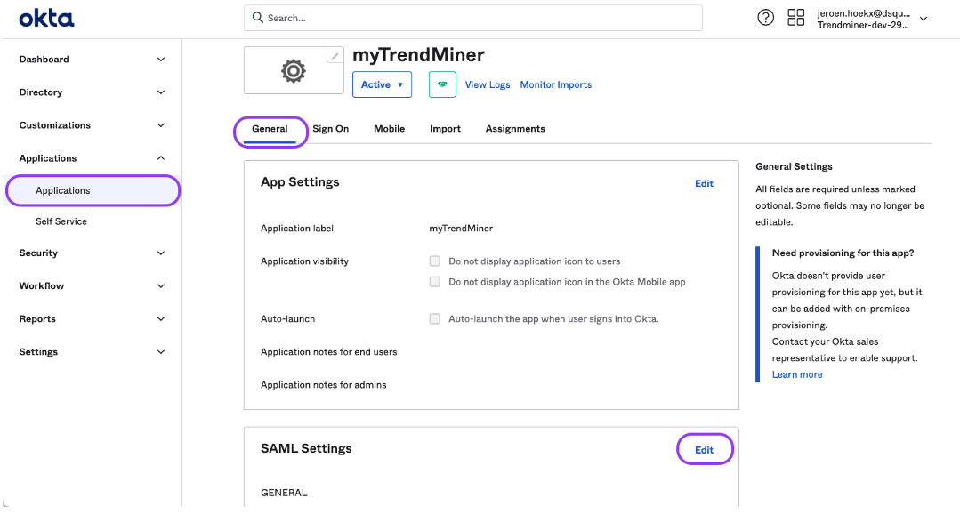This screenshot has width=960, height=514.
Task: Open the account menu chevron
Action: pos(924,19)
